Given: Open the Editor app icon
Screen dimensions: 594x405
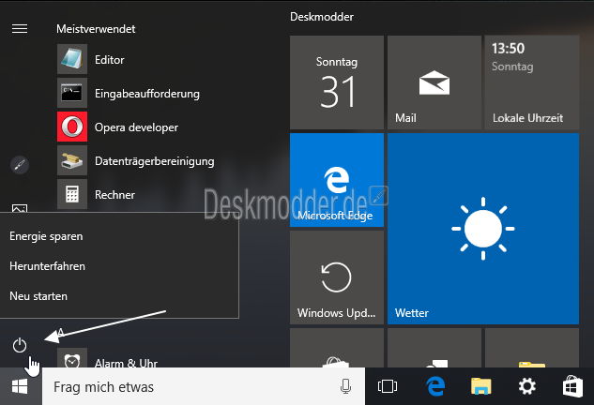Looking at the screenshot, I should click(72, 59).
